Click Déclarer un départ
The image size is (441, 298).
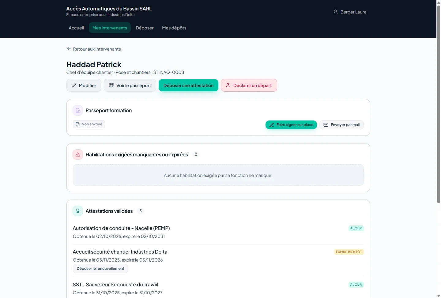249,86
